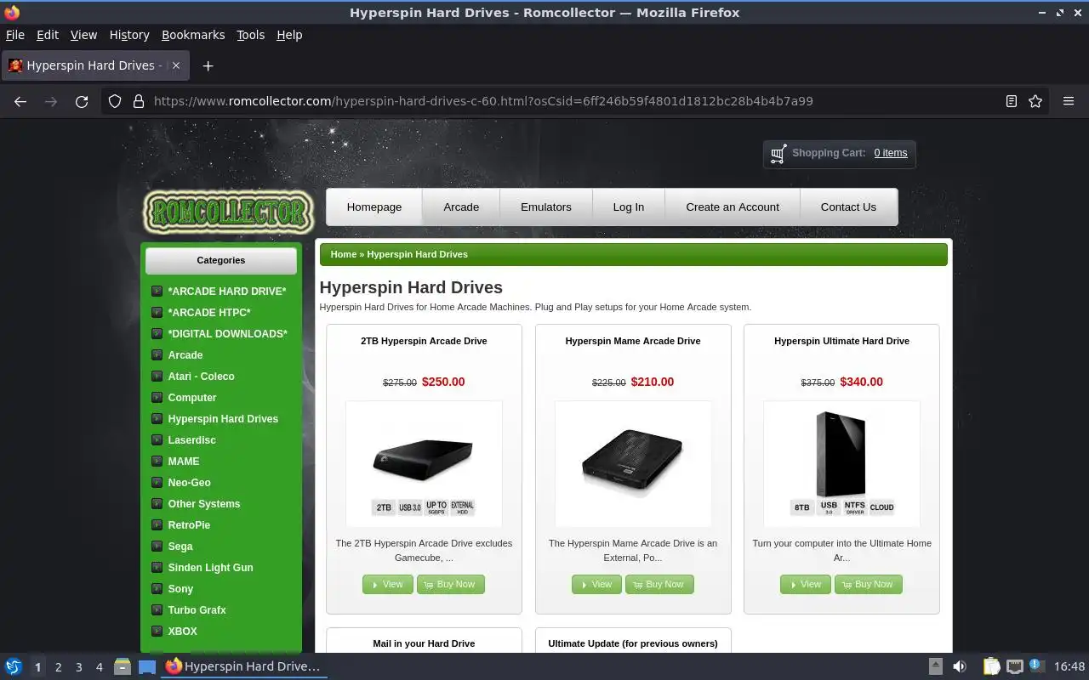Bookmark this page with the star icon
The image size is (1089, 680).
tap(1035, 101)
